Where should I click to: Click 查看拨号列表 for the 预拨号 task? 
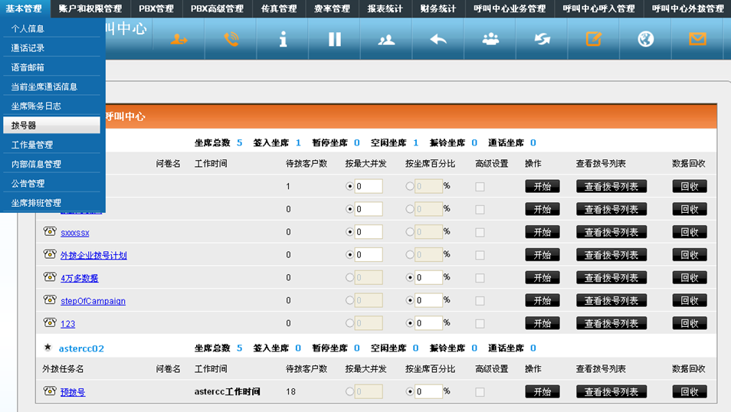point(611,392)
